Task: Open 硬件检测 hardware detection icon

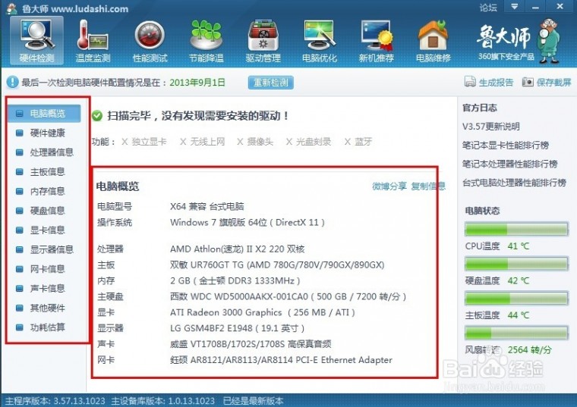Action: [36, 41]
